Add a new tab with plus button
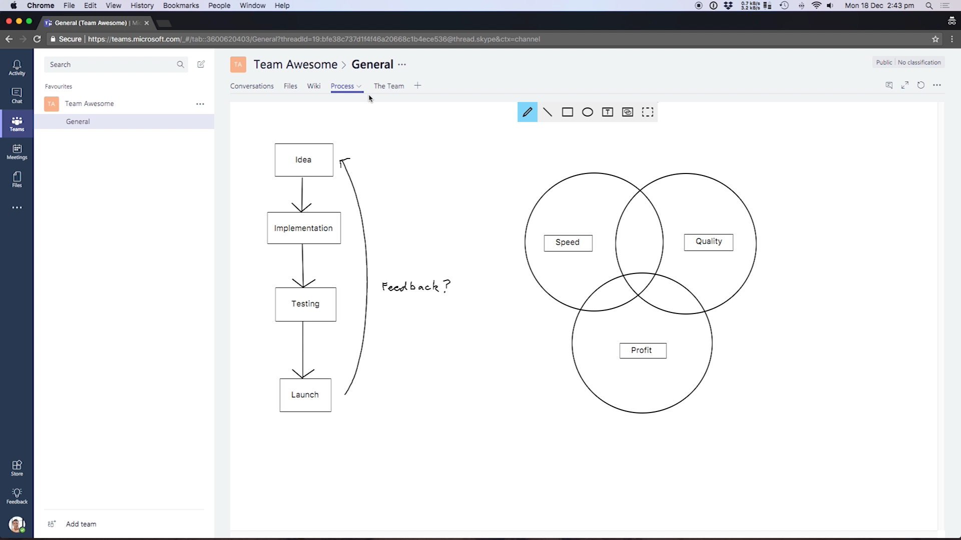Viewport: 961px width, 540px height. tap(417, 85)
